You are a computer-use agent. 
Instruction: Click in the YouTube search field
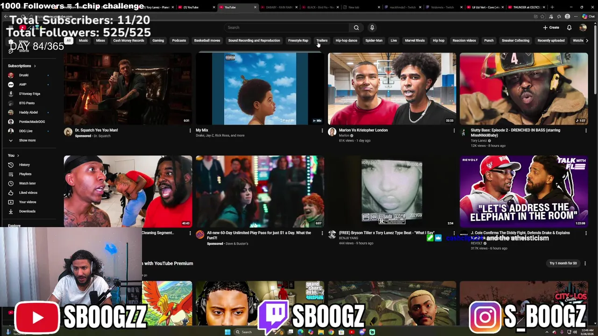[286, 28]
